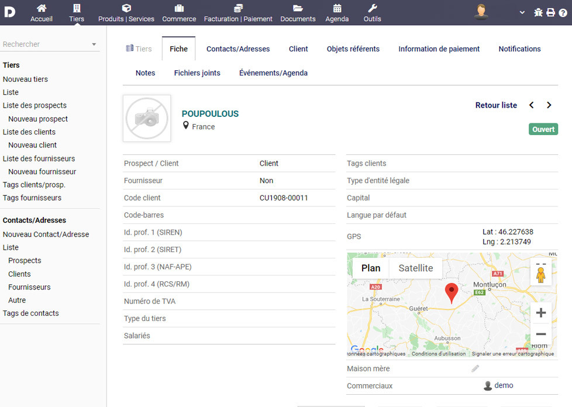Open Nouveau tiers in sidebar
The width and height of the screenshot is (572, 407).
tap(25, 79)
